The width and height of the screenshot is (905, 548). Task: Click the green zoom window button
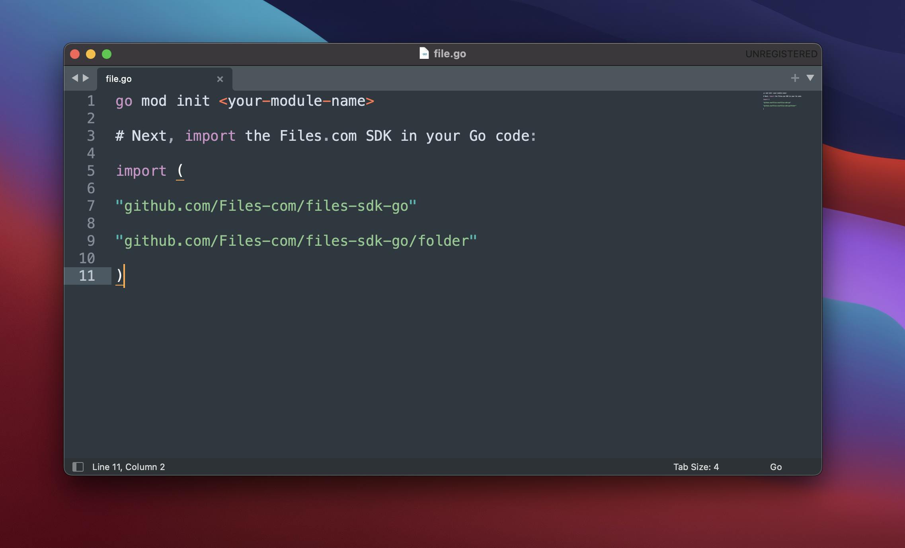107,54
